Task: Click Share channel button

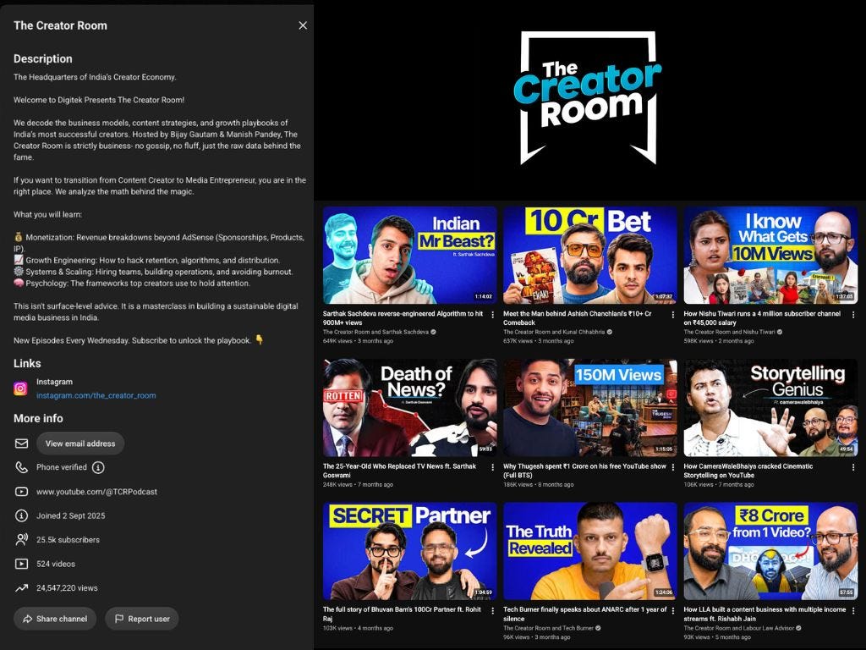Action: 55,619
